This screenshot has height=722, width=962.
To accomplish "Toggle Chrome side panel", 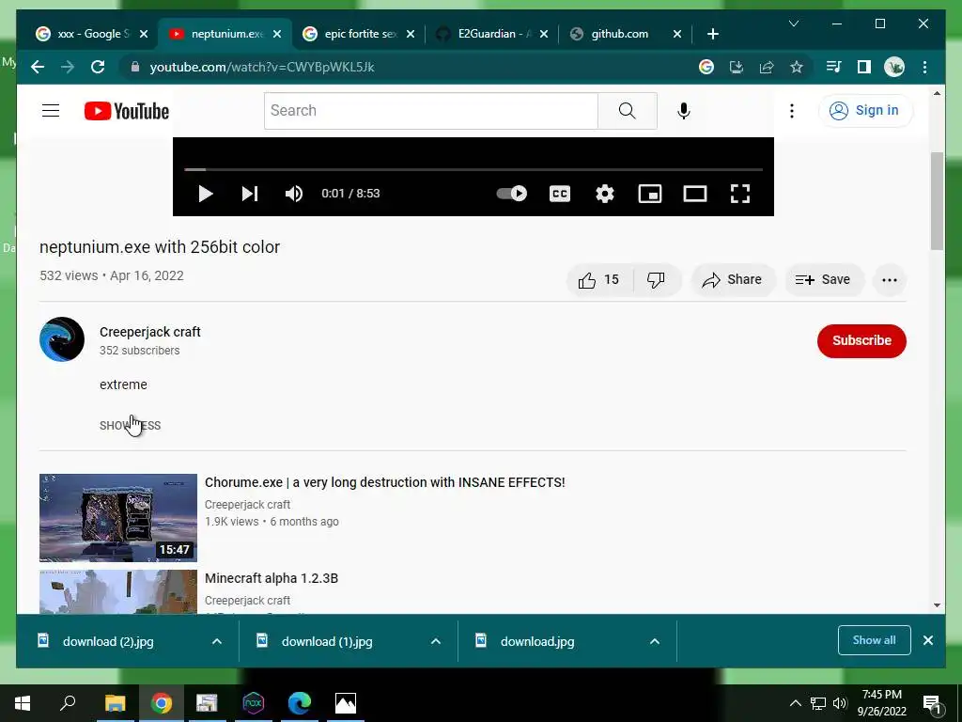I will click(864, 67).
